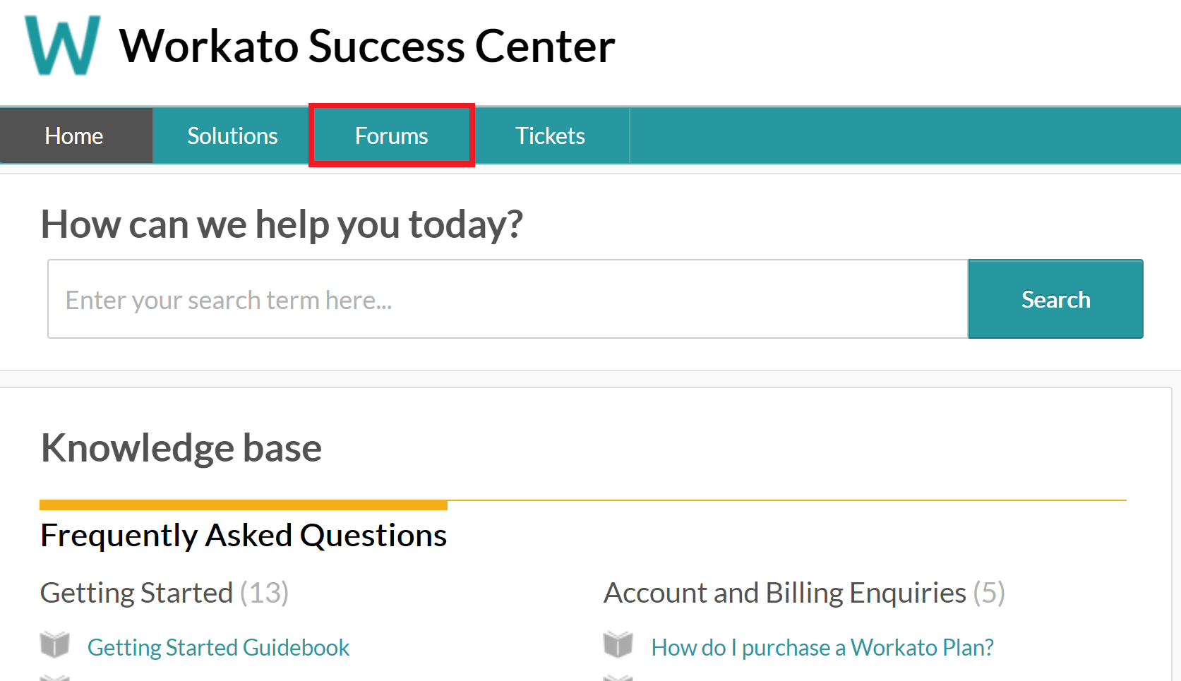Viewport: 1181px width, 681px height.
Task: Click the Workato W logo
Action: point(62,45)
